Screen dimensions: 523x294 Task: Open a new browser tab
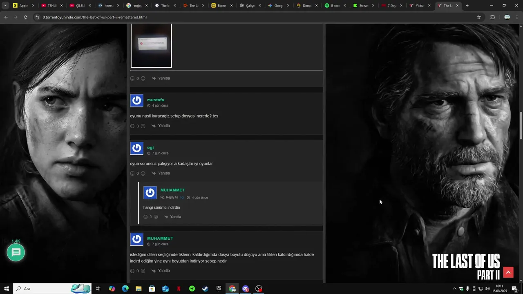click(467, 6)
